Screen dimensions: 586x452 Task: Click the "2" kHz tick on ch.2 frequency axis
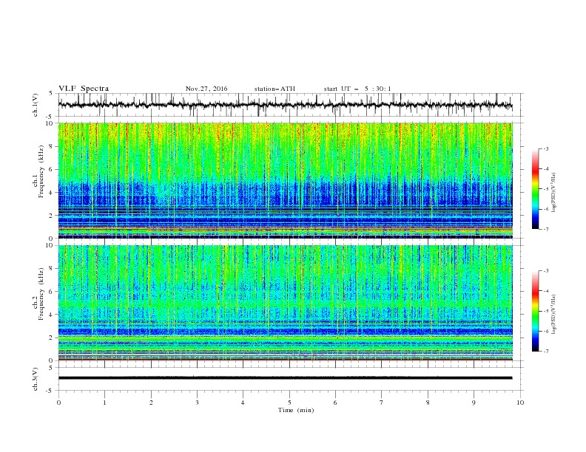[x=53, y=338]
